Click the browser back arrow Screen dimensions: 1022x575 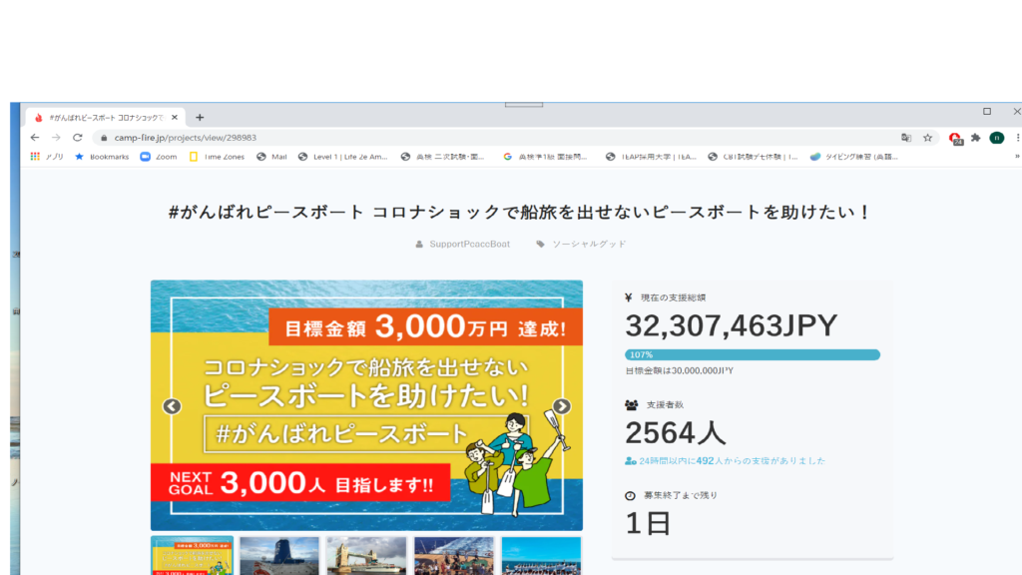point(35,138)
